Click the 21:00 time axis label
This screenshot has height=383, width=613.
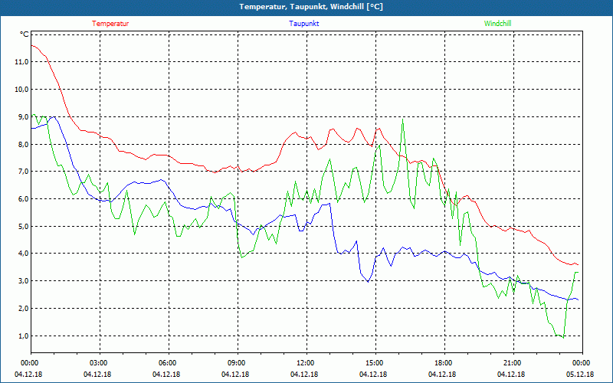point(513,363)
